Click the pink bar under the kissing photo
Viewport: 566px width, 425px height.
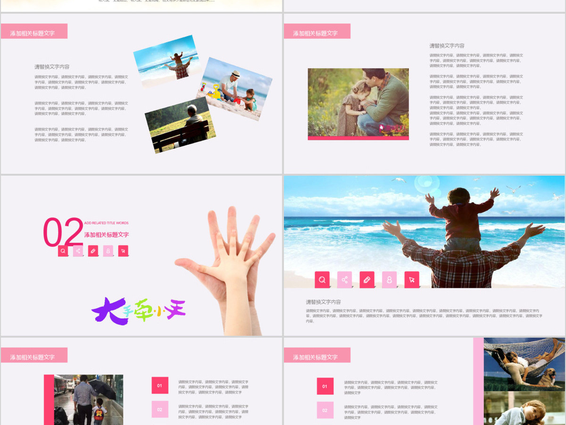coord(358,138)
